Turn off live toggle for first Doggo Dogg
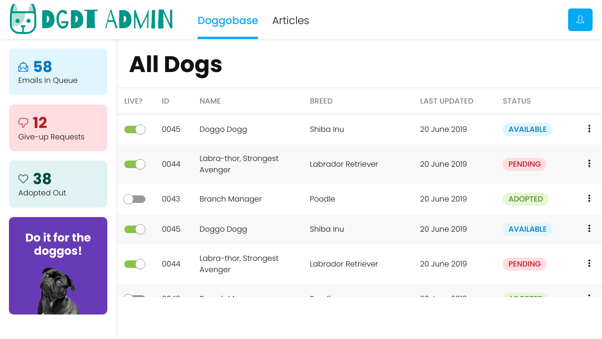The width and height of the screenshot is (602, 339). tap(135, 129)
